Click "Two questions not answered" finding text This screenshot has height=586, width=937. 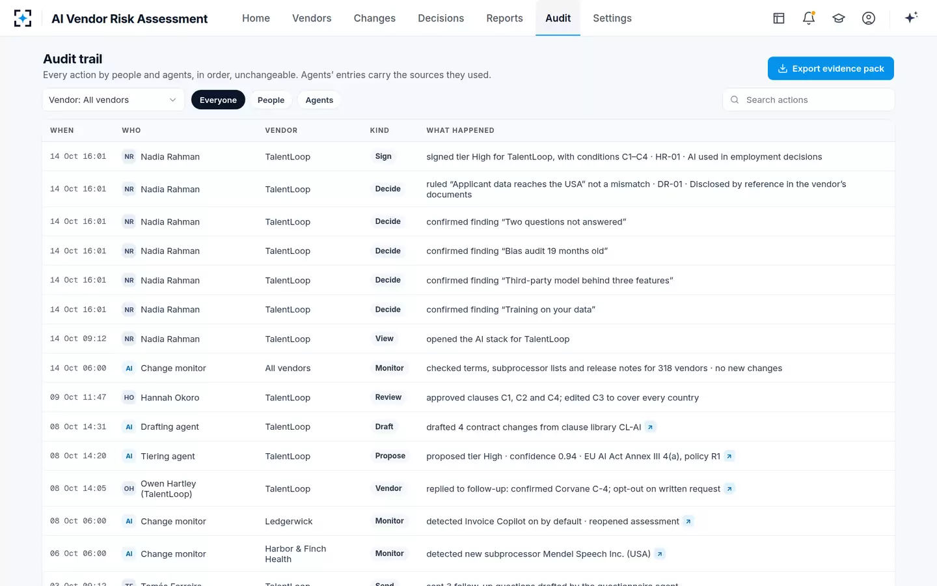564,222
